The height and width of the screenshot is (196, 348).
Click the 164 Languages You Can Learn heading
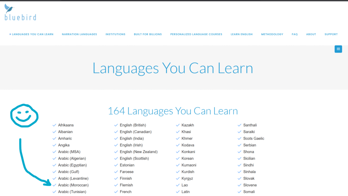click(173, 111)
